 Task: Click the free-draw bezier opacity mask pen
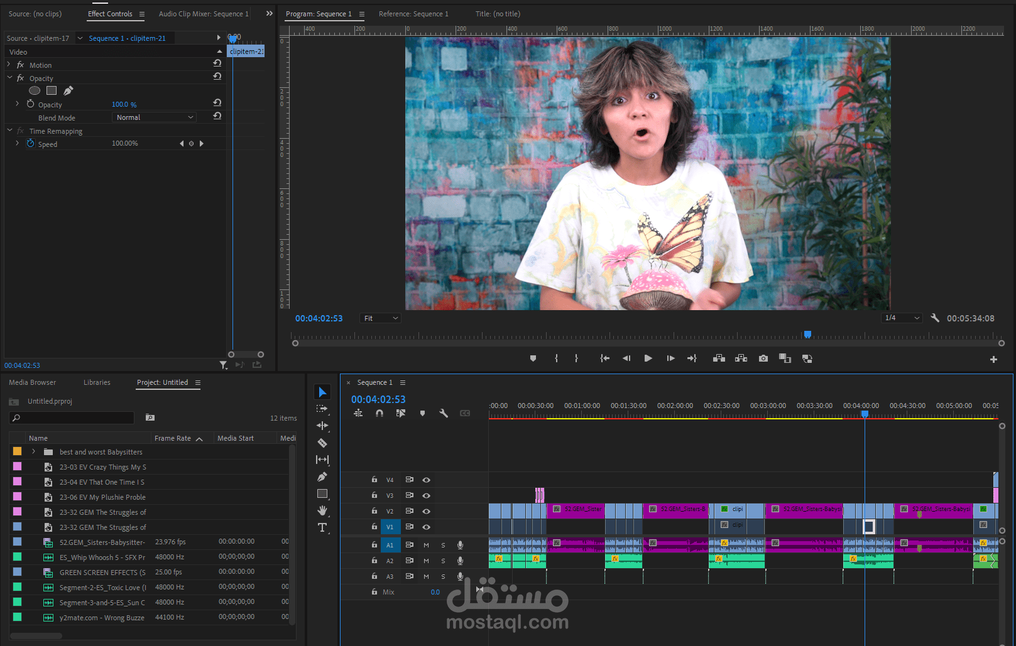(x=68, y=91)
